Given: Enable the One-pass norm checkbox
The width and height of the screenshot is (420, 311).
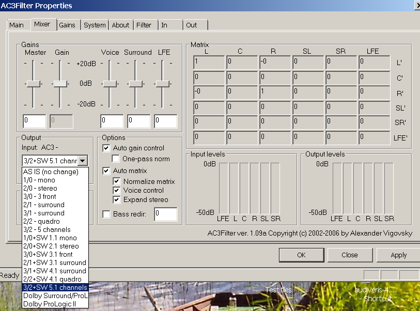Looking at the screenshot, I should [115, 159].
